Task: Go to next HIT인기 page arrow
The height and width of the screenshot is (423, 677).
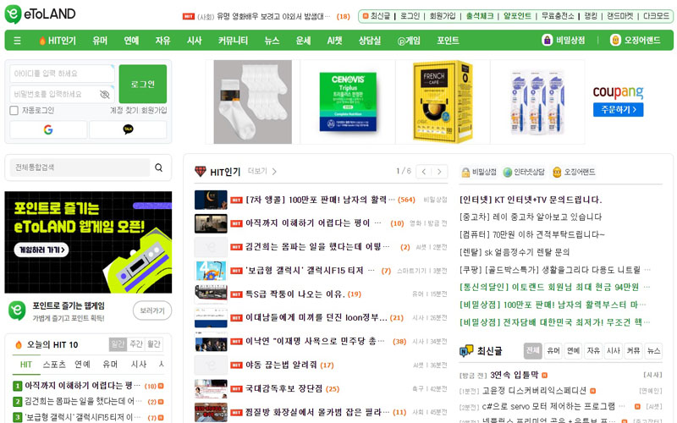Action: tap(439, 172)
